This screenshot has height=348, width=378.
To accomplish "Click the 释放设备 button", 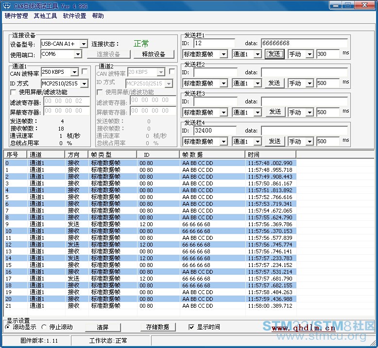I will point(154,54).
